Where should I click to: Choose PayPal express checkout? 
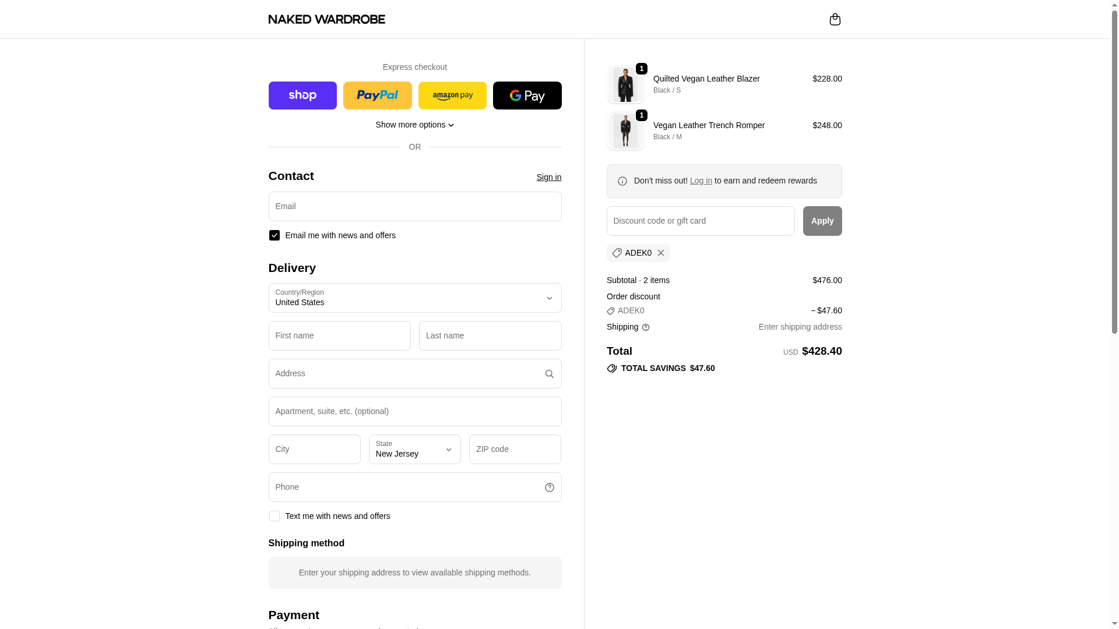(x=377, y=96)
